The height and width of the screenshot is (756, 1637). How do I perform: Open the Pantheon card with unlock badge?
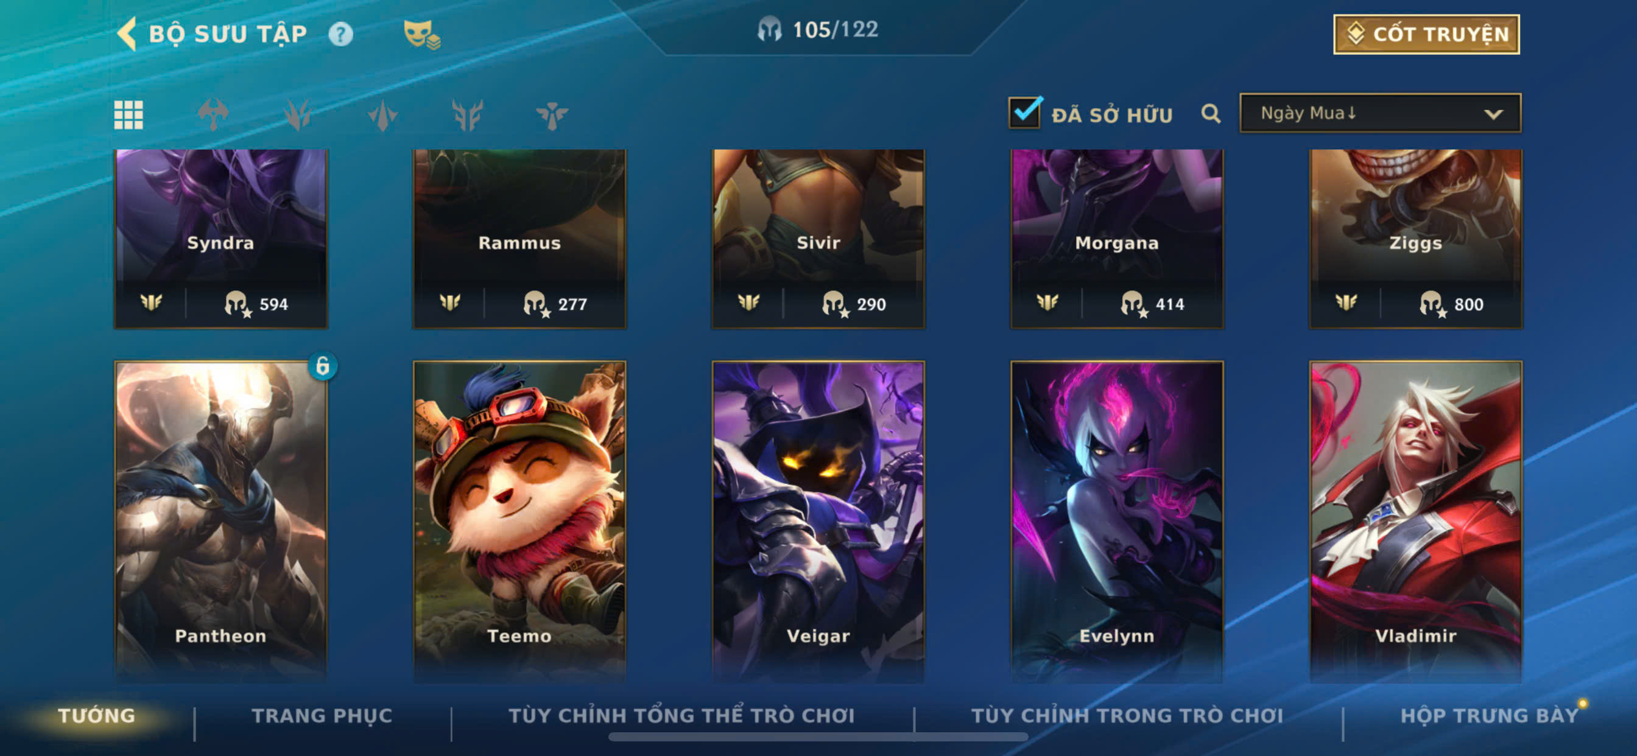(220, 521)
